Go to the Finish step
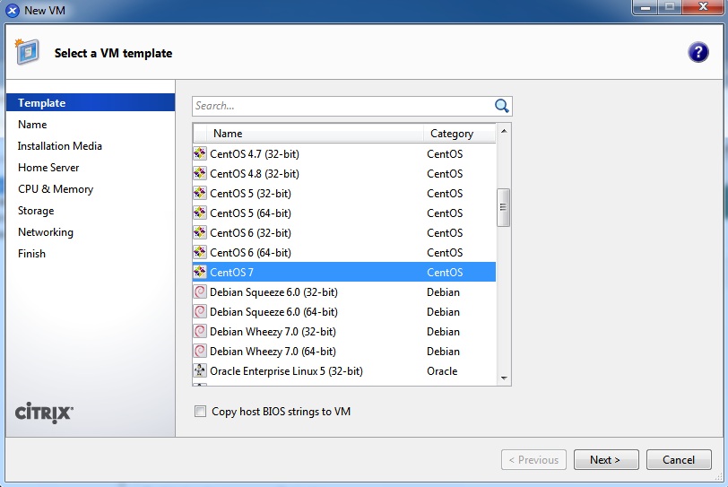 [x=31, y=254]
